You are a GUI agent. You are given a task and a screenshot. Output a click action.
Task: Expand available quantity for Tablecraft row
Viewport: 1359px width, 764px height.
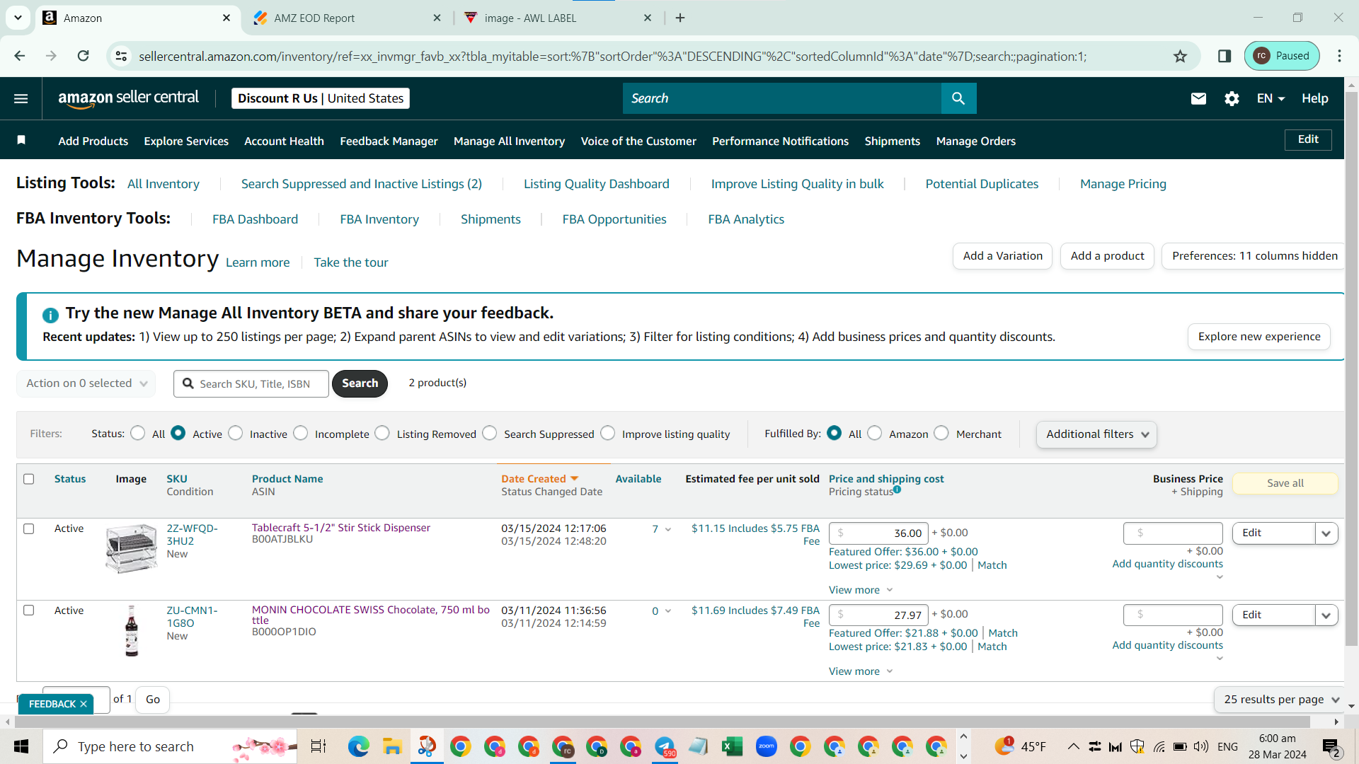668,529
